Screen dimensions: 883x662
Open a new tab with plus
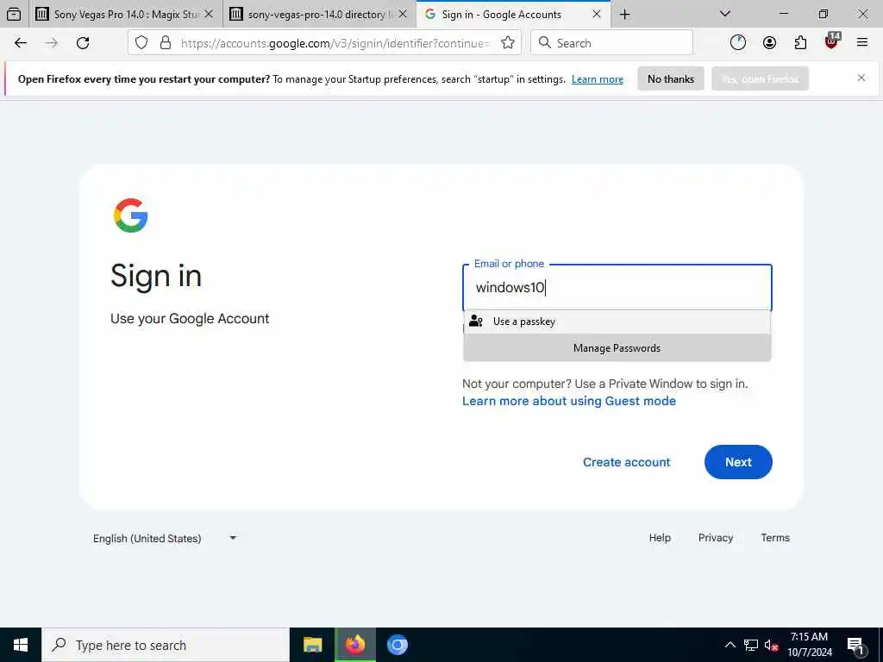[x=624, y=15]
